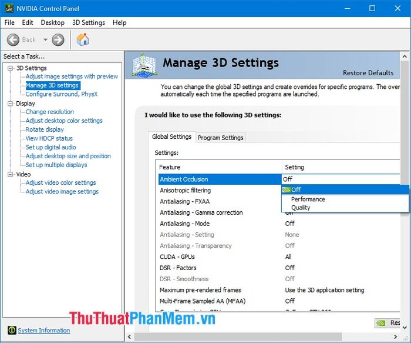Click Off value of Antialiasing - Mode
This screenshot has width=411, height=343.
(289, 224)
